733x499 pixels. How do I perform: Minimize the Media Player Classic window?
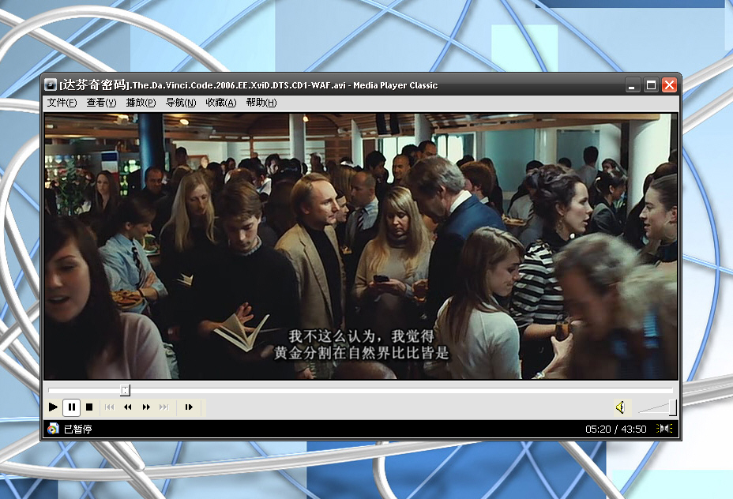(x=632, y=85)
